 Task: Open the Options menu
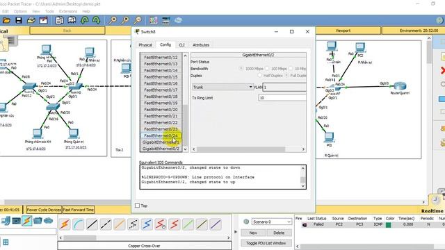coord(20,11)
